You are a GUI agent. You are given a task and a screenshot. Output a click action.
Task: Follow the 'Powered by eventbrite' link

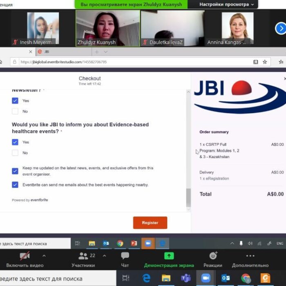click(39, 200)
